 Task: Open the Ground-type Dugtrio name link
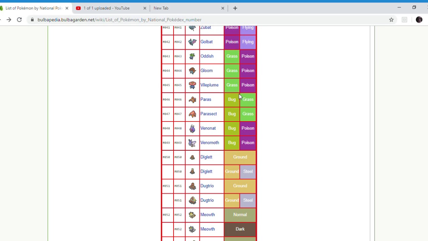point(207,186)
